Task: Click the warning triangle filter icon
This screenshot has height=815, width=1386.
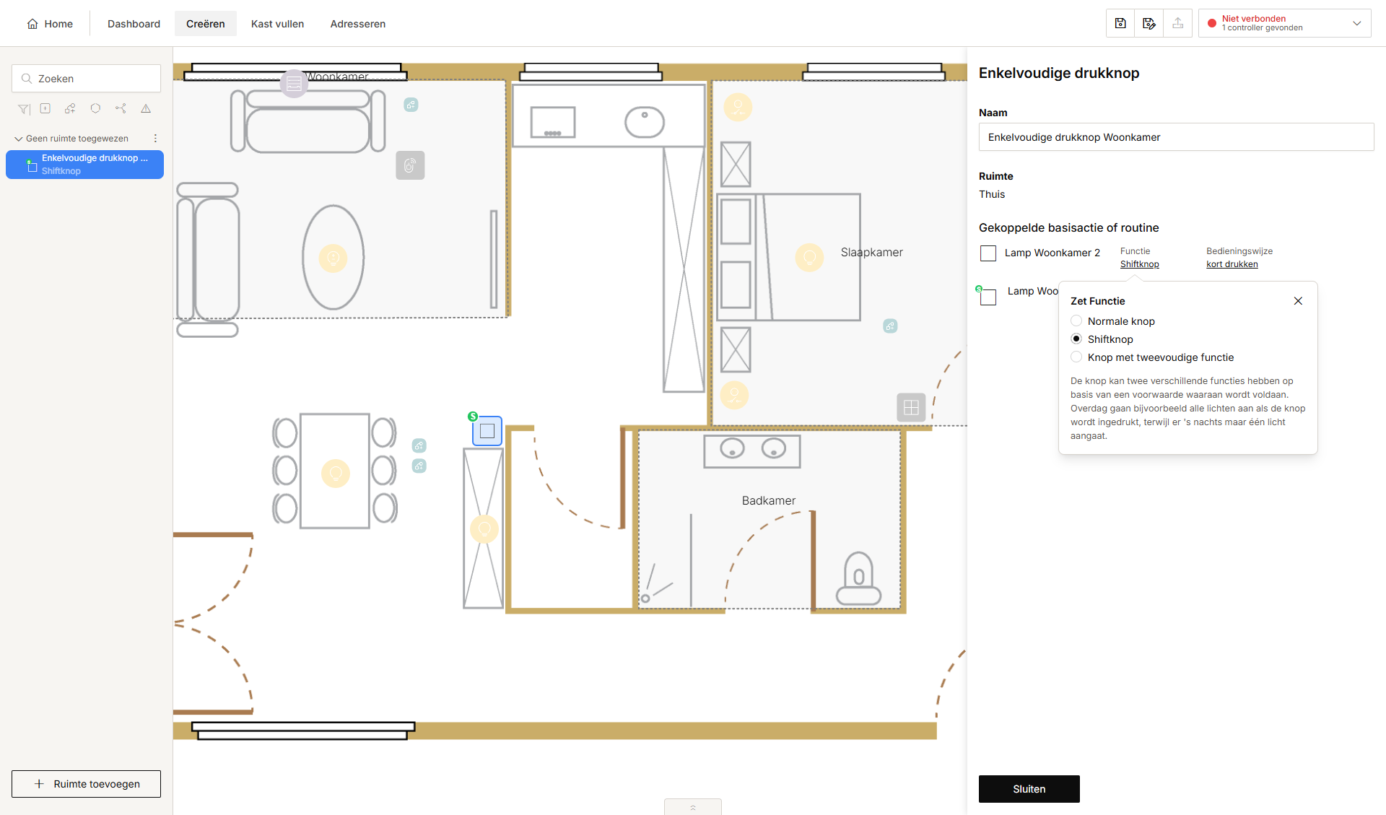Action: [x=146, y=108]
